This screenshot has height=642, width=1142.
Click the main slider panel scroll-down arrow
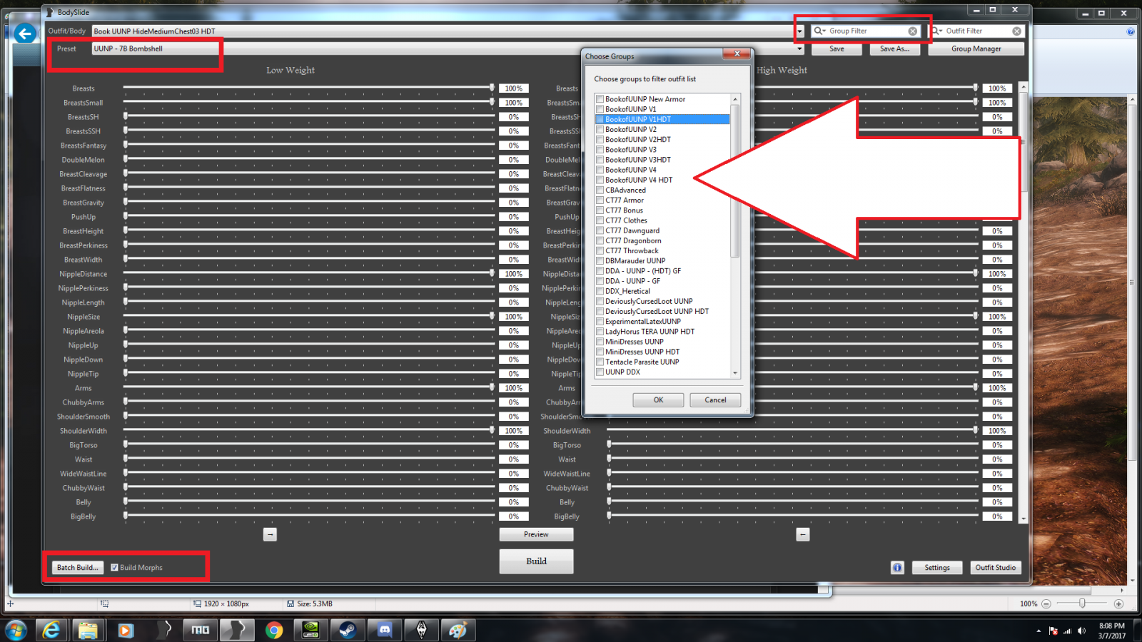coord(1024,519)
